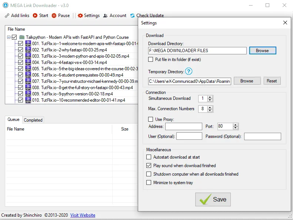293x220 pixels.
Task: Save the settings
Action: coord(213,199)
